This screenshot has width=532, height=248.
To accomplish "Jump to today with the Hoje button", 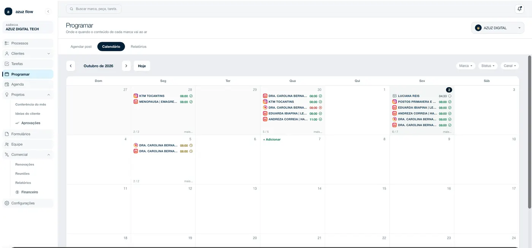I will [142, 66].
